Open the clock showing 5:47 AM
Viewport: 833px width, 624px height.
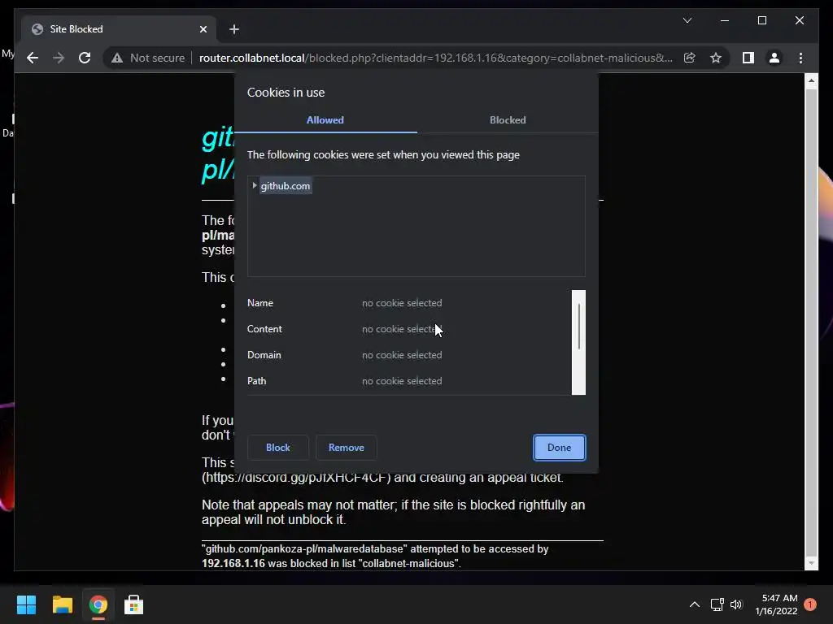(x=777, y=604)
